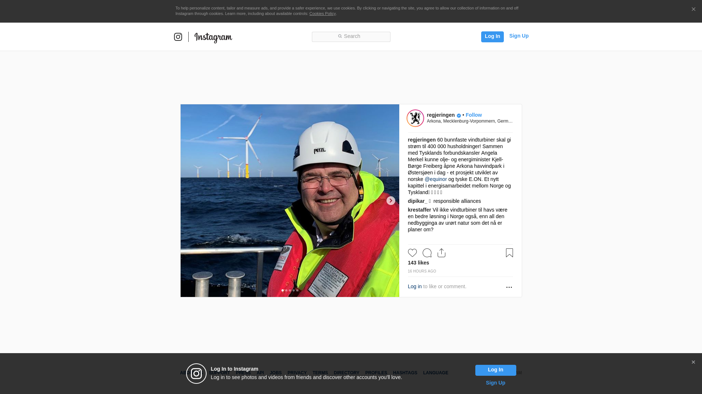Viewport: 702px width, 394px height.
Task: Open the HASHTAGS footer link
Action: click(405, 373)
